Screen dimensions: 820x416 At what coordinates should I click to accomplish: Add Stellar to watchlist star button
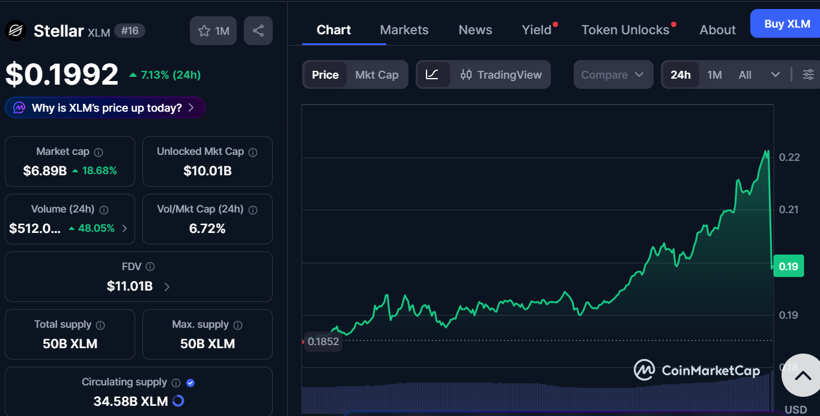click(x=213, y=31)
